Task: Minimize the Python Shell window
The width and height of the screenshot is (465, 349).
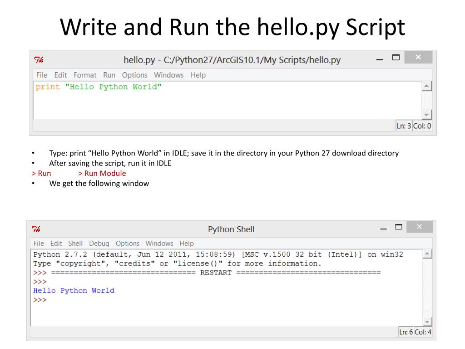Action: coord(384,229)
